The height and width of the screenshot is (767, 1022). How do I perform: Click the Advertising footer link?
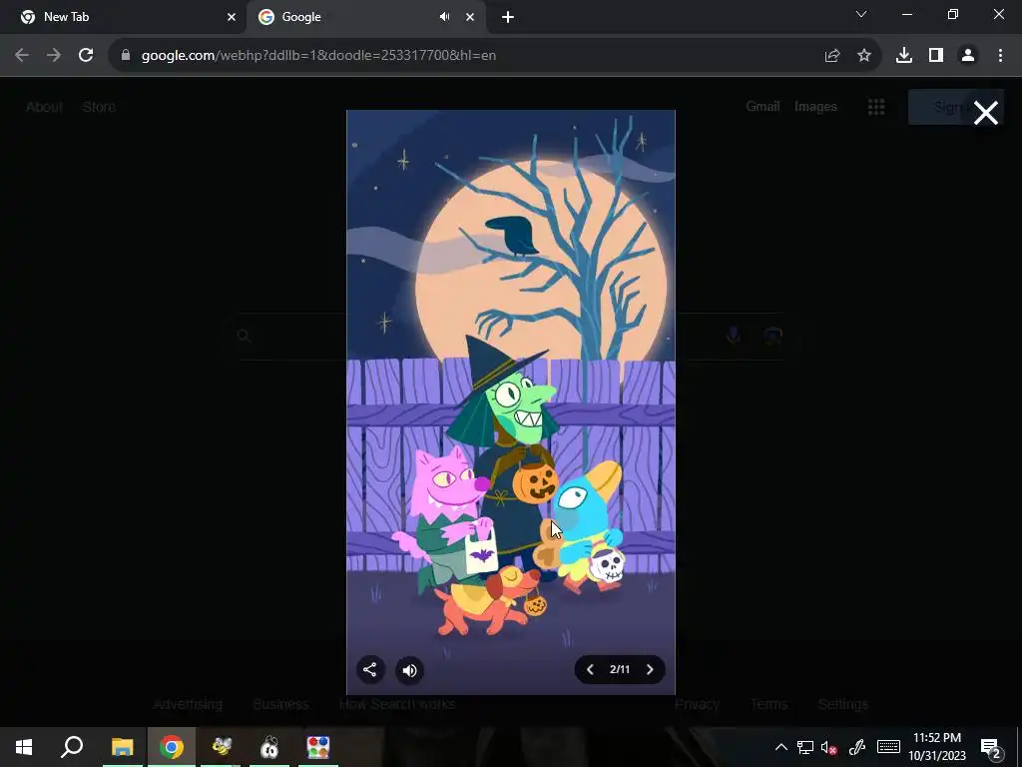pyautogui.click(x=188, y=704)
